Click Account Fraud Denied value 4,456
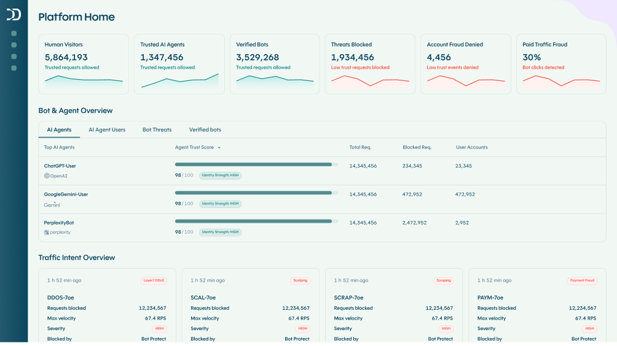617x346 pixels. 439,57
